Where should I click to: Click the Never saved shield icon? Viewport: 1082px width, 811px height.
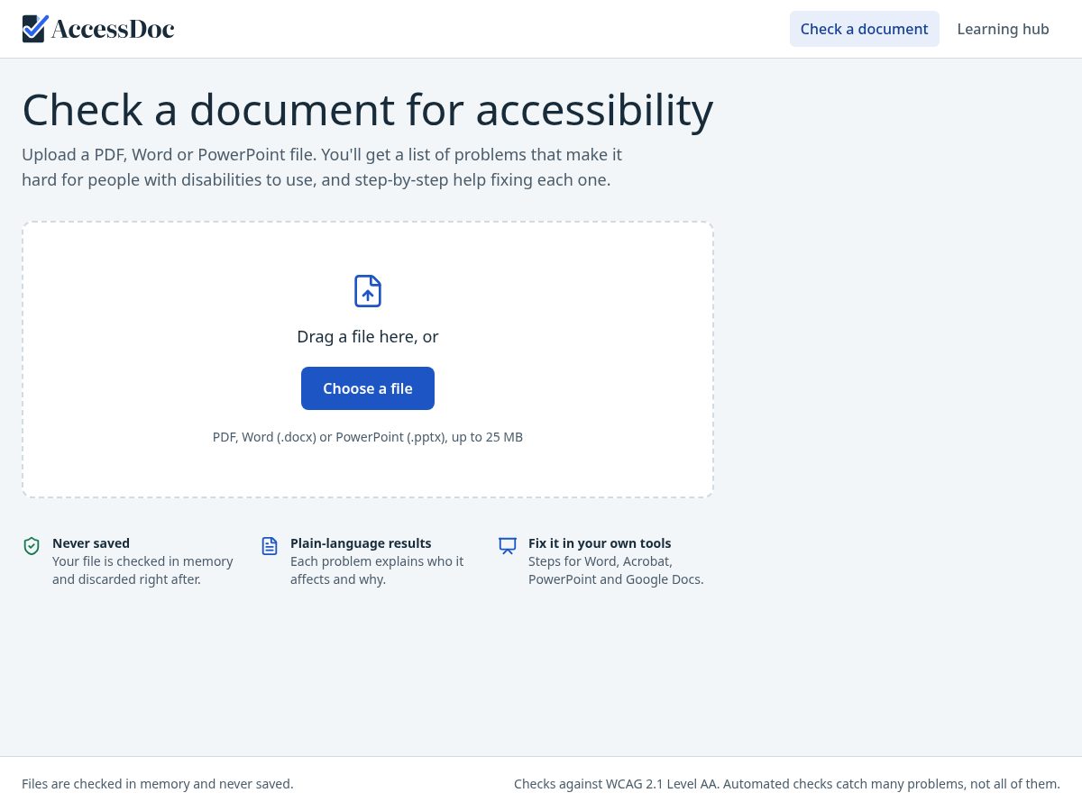[32, 546]
